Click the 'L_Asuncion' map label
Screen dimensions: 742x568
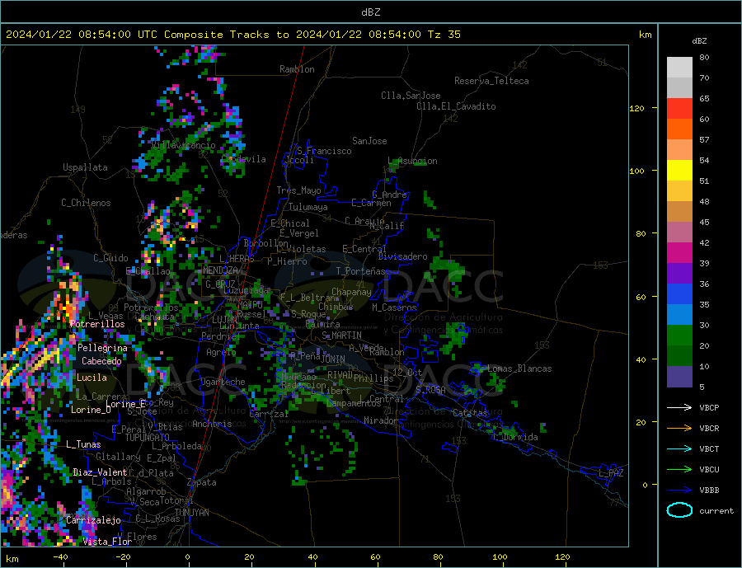click(413, 161)
